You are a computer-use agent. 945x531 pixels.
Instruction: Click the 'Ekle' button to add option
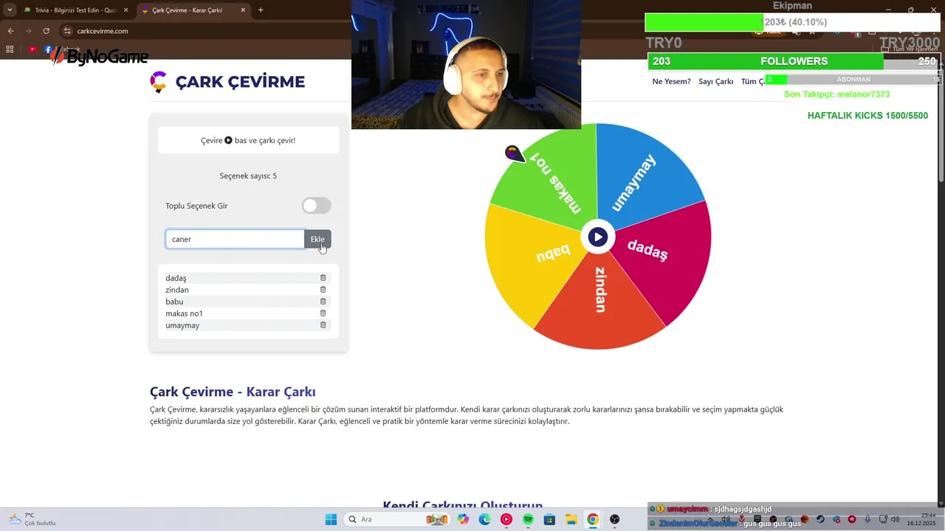click(x=317, y=239)
